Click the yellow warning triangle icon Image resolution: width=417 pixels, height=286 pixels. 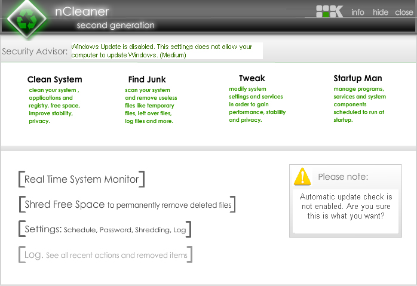point(303,176)
